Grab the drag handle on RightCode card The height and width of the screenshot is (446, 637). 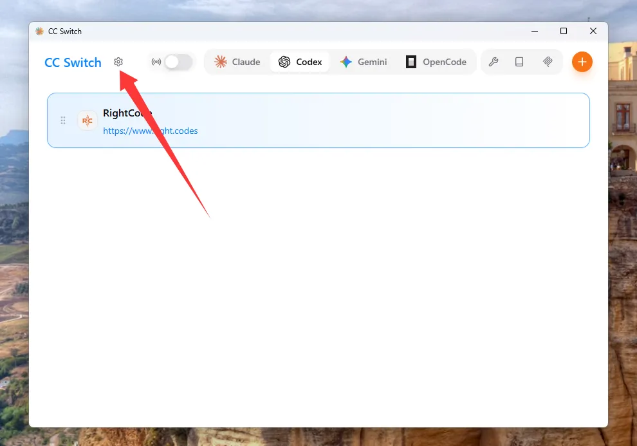tap(63, 120)
